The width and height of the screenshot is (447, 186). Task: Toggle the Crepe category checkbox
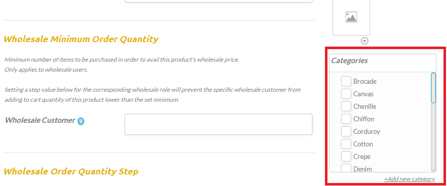tap(346, 156)
